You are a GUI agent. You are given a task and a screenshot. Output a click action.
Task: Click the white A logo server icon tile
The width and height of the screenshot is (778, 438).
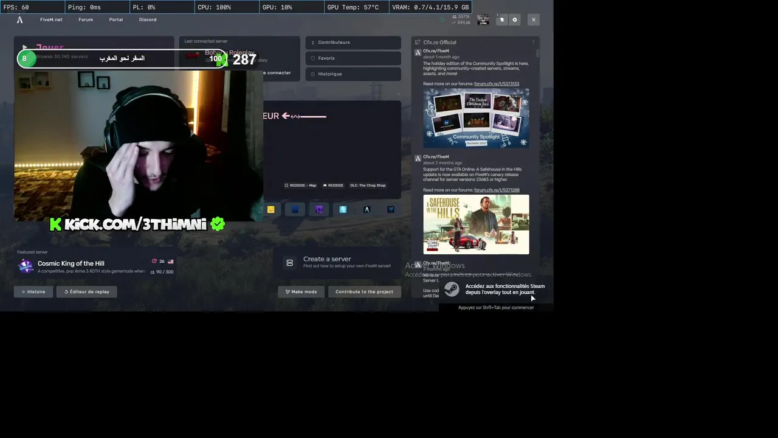pyautogui.click(x=367, y=209)
